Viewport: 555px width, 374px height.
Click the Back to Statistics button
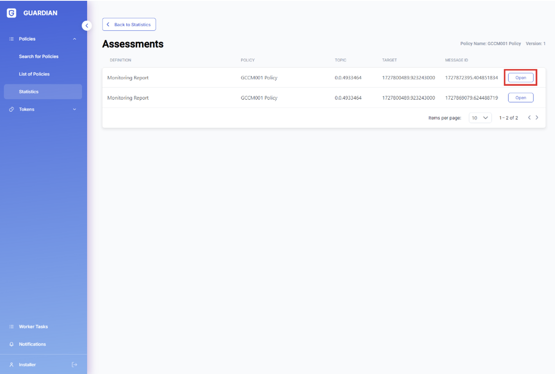[x=129, y=25]
